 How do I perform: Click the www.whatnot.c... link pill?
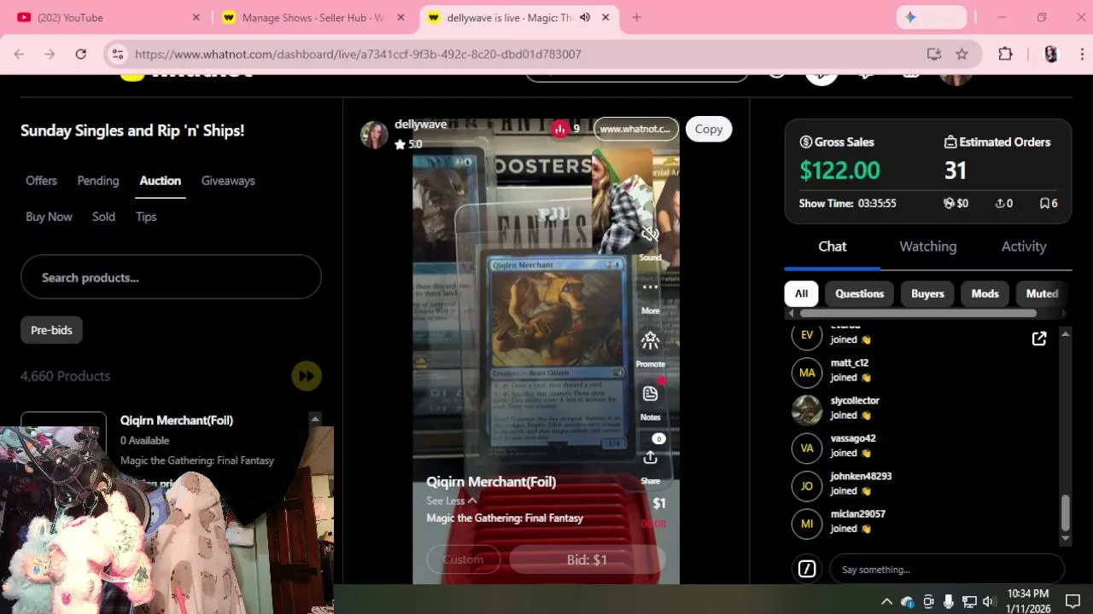[635, 129]
